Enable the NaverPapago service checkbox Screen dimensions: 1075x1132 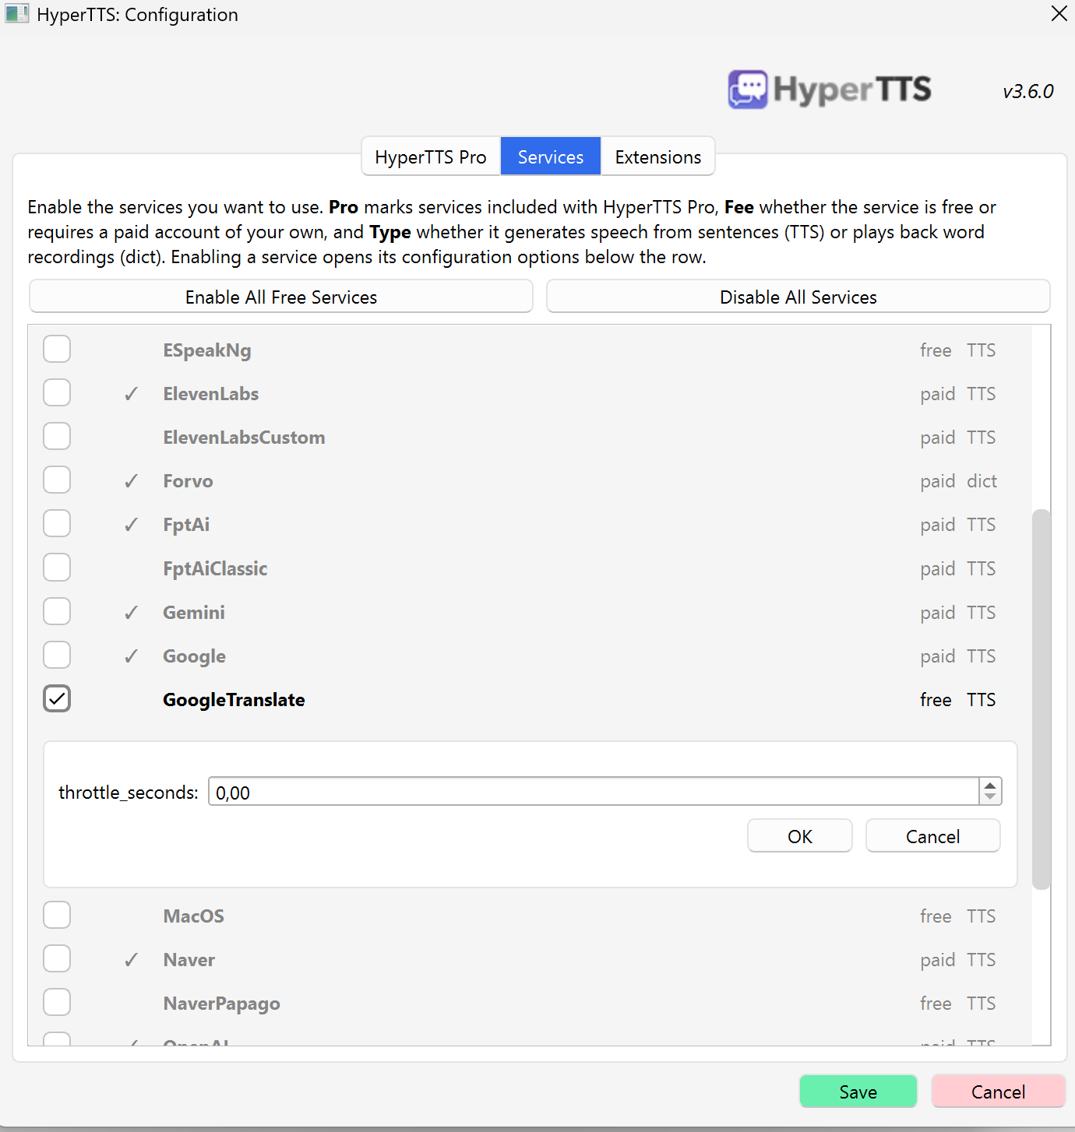coord(57,1002)
